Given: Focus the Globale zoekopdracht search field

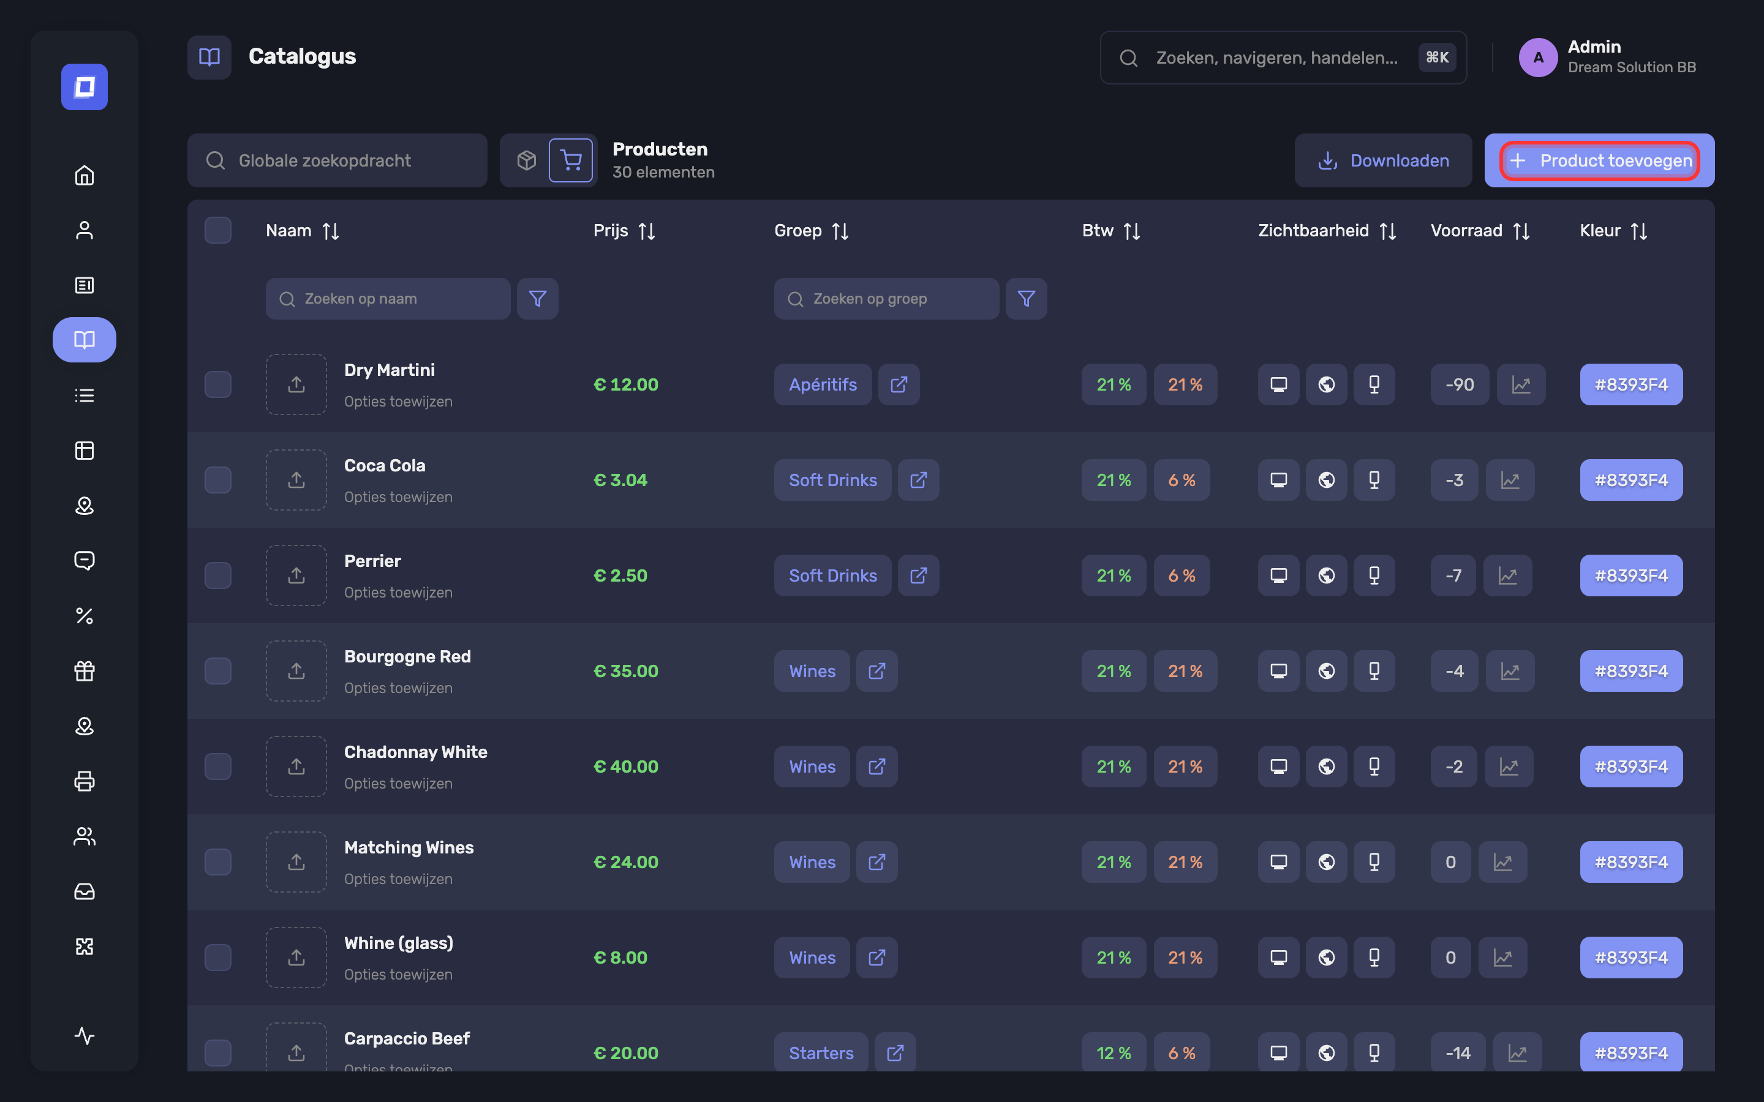Looking at the screenshot, I should click(337, 160).
